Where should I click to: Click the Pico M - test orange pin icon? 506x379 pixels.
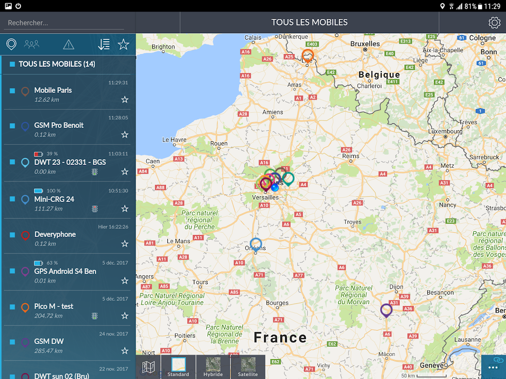click(25, 307)
